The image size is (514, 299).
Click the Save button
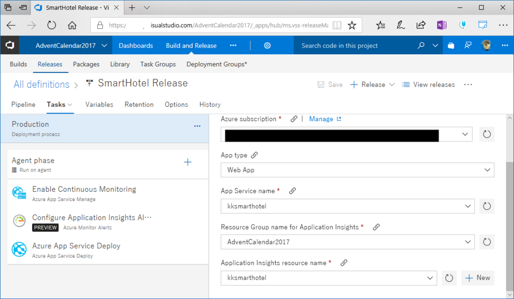click(330, 85)
